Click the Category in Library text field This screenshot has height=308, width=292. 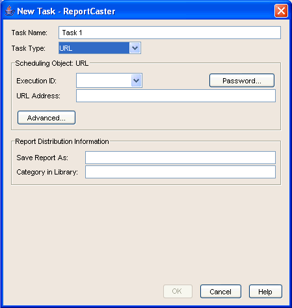point(180,172)
